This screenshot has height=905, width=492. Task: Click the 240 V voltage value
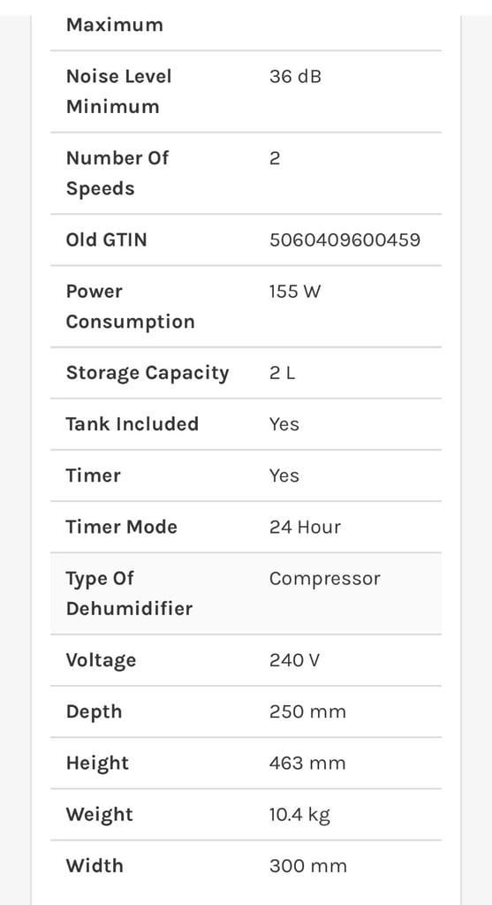click(x=294, y=659)
